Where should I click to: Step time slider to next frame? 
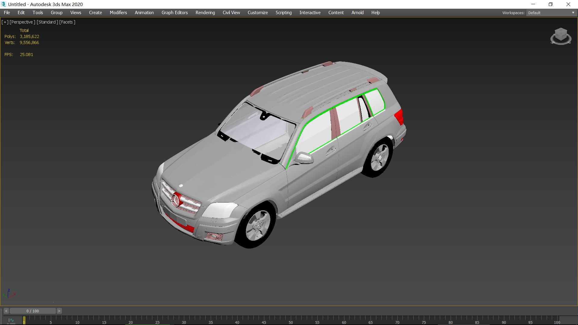pyautogui.click(x=59, y=311)
